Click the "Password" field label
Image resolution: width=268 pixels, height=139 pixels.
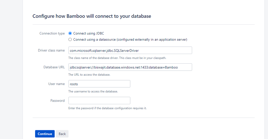tap(57, 101)
